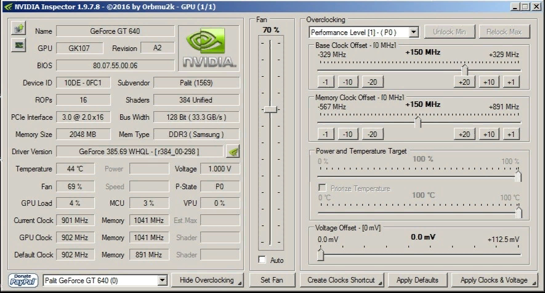
Task: Toggle Priorize Temperature checkbox
Action: [322, 188]
